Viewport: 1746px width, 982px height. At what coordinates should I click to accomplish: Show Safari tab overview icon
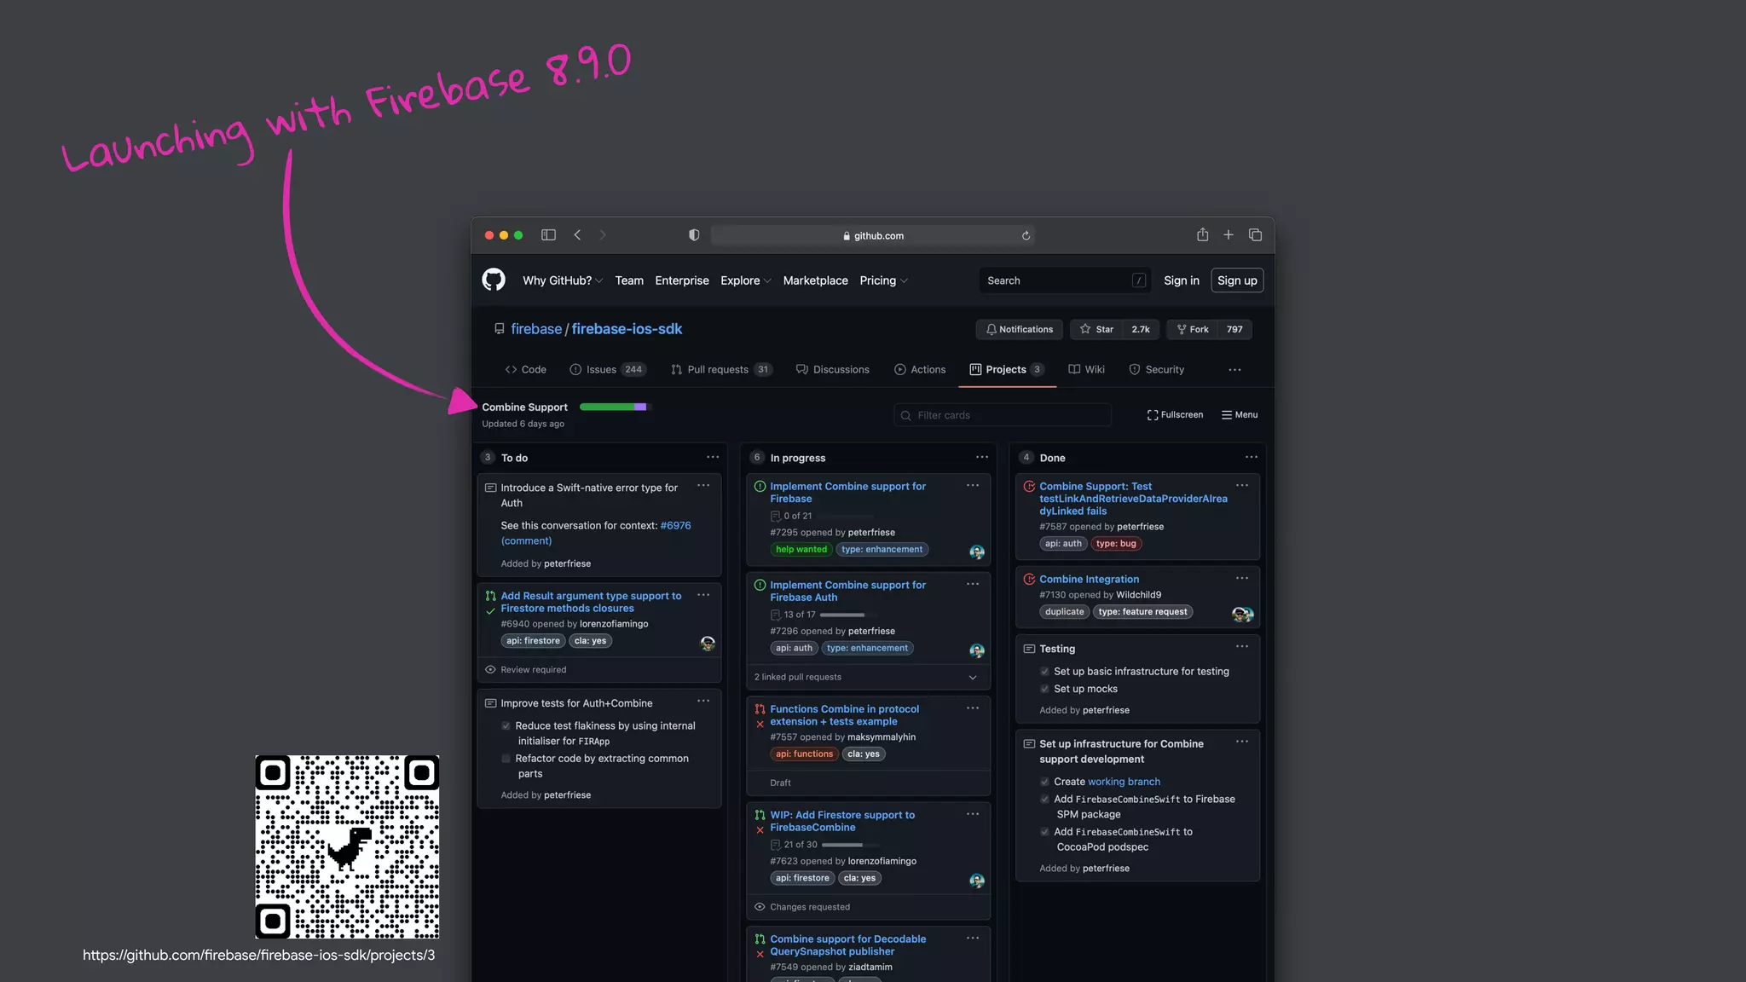pyautogui.click(x=1255, y=234)
